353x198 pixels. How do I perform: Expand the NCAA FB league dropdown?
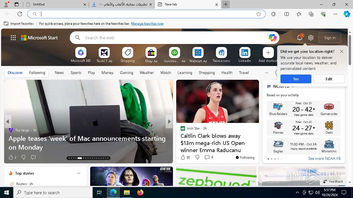point(293,87)
